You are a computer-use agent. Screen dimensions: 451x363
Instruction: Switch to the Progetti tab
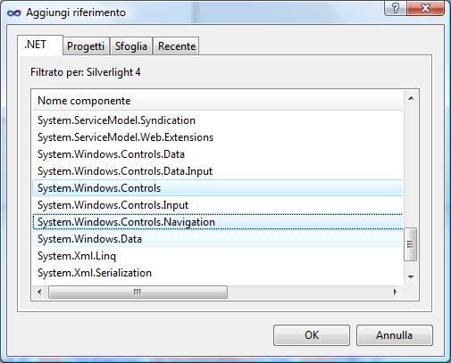point(86,46)
